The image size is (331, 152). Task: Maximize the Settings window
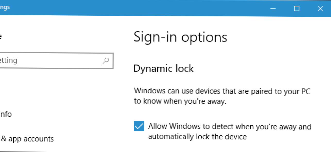pos(297,8)
